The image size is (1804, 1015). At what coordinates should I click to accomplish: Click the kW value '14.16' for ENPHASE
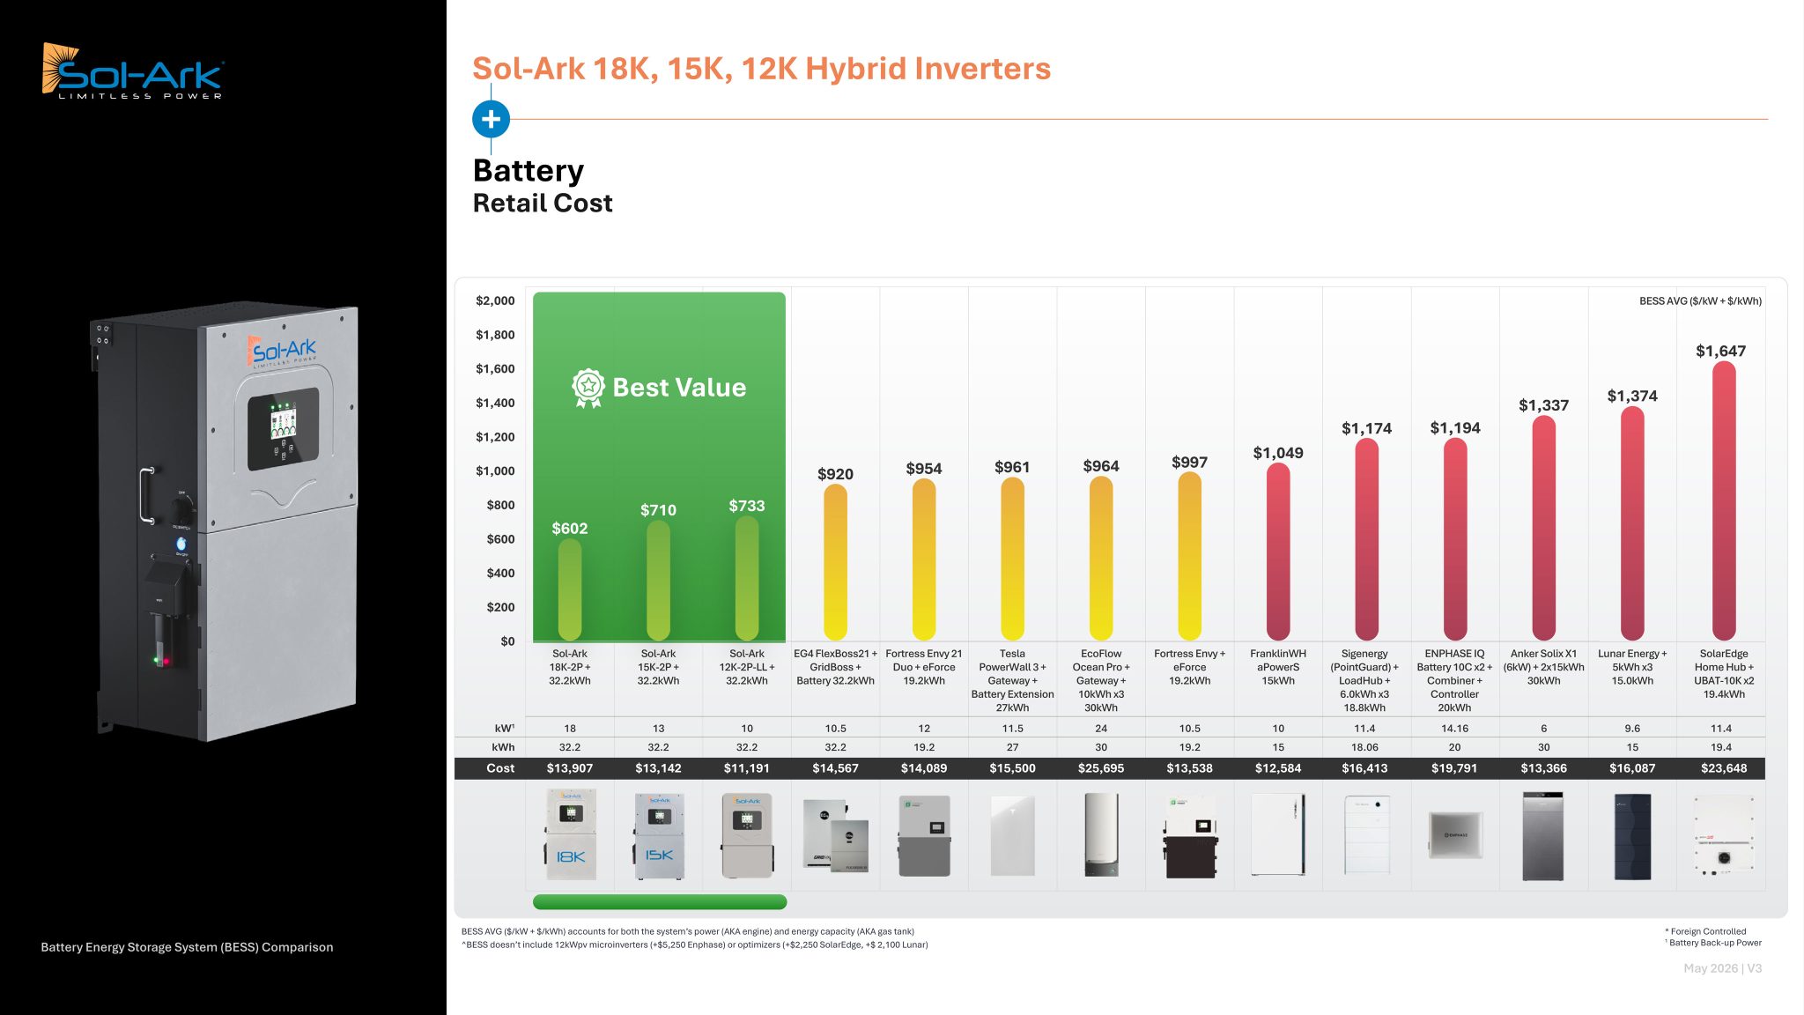pos(1455,729)
